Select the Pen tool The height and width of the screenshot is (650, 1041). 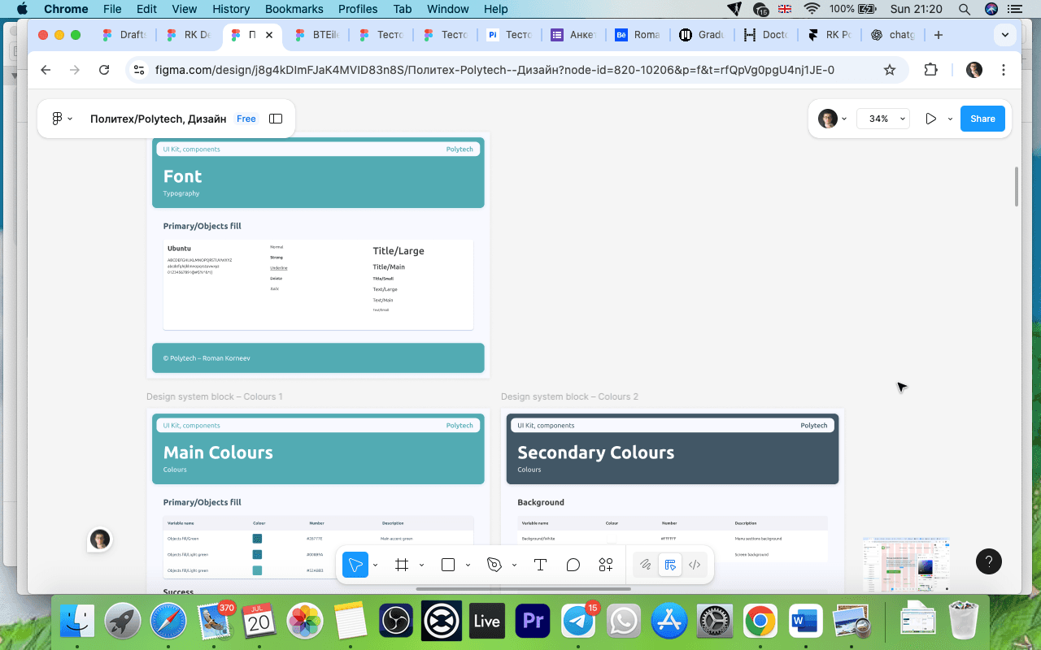tap(494, 565)
